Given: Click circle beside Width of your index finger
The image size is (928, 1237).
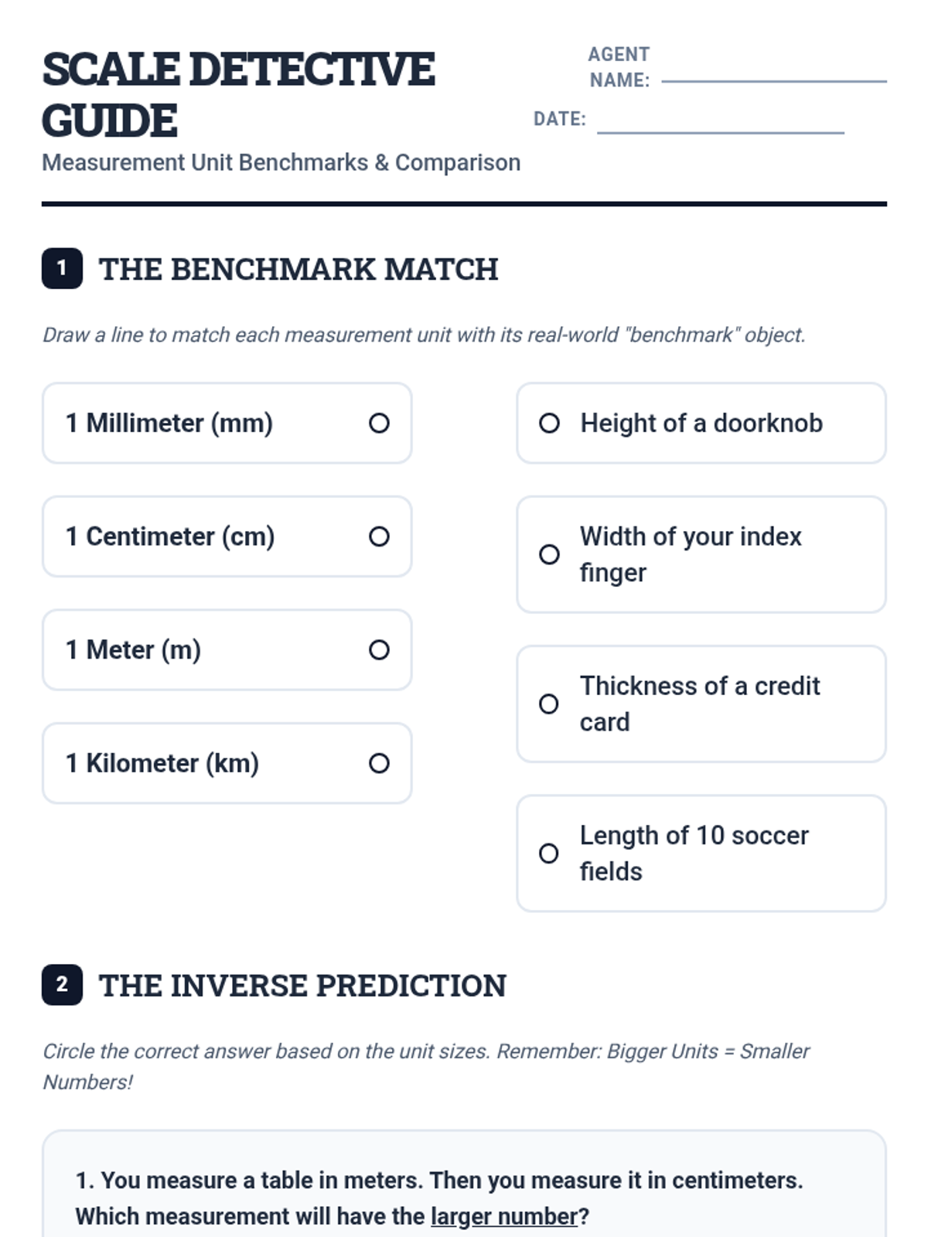Looking at the screenshot, I should (549, 554).
